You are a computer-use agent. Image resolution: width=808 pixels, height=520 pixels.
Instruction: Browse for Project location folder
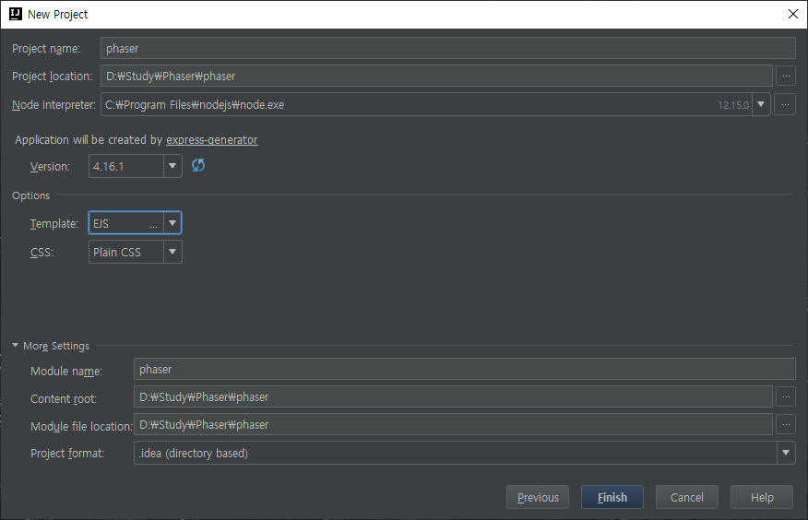point(786,76)
